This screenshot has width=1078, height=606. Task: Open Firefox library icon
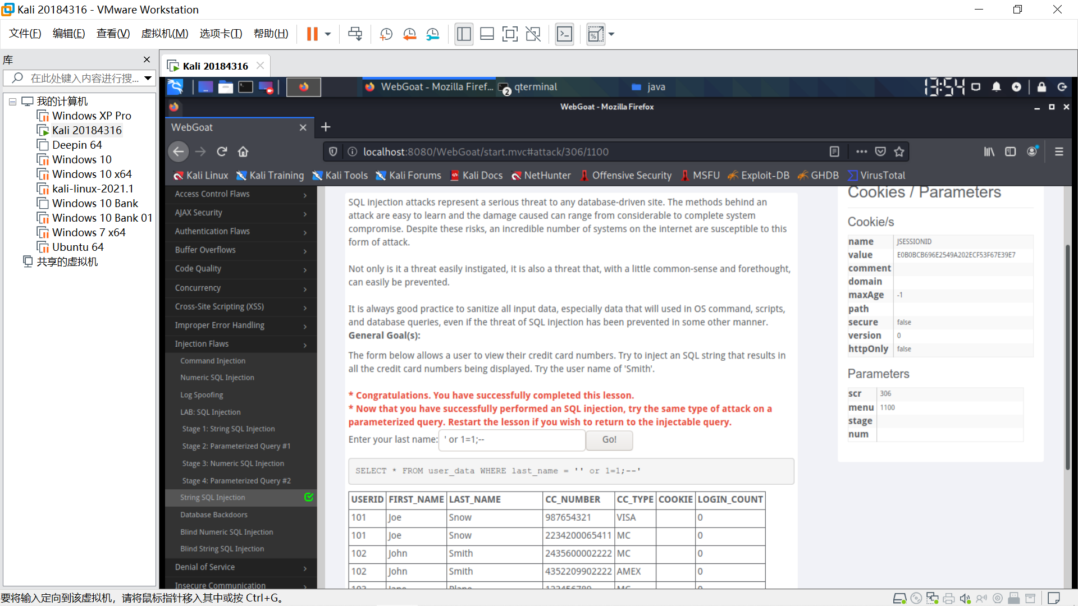[989, 151]
